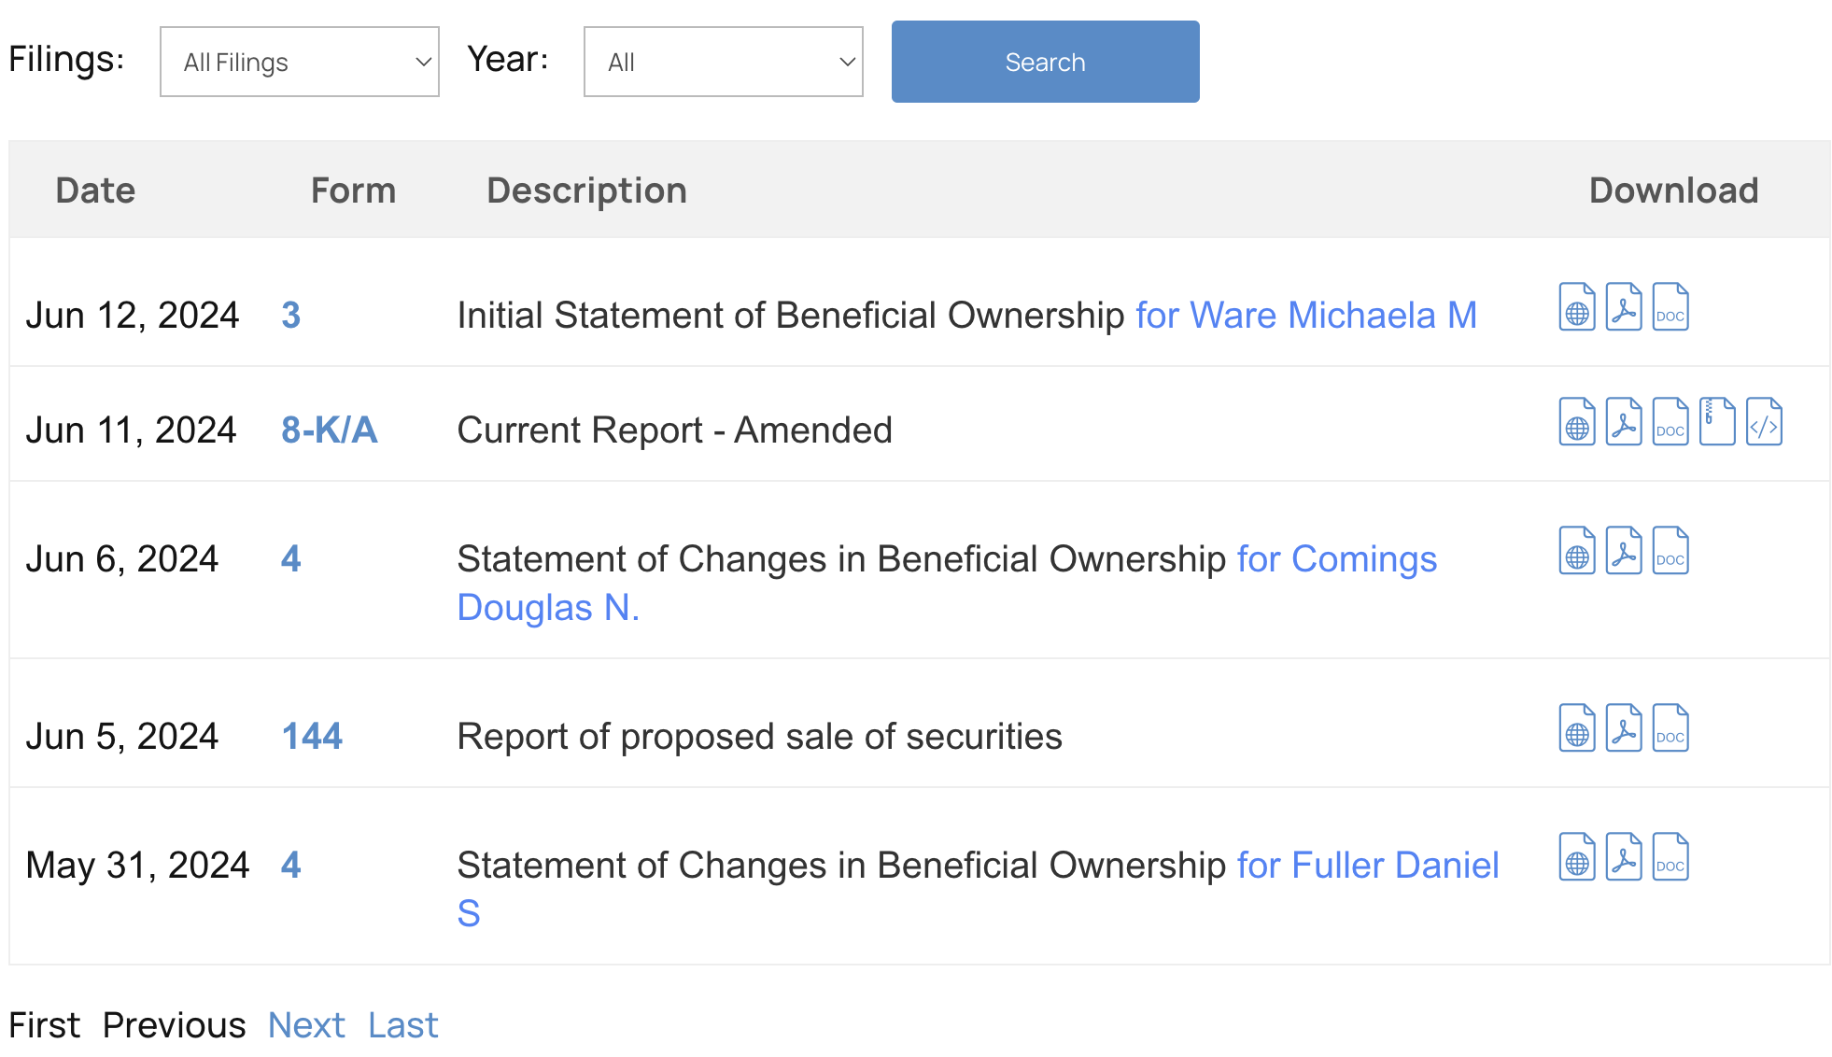Expand the All Filings dropdown
The height and width of the screenshot is (1057, 1832).
(300, 62)
